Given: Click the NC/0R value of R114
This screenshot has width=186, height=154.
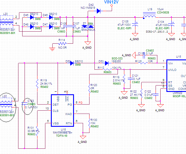Looking at the screenshot, I should pos(62,48).
